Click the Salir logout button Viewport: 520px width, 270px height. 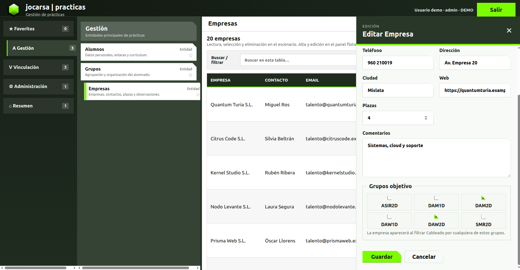(x=496, y=10)
